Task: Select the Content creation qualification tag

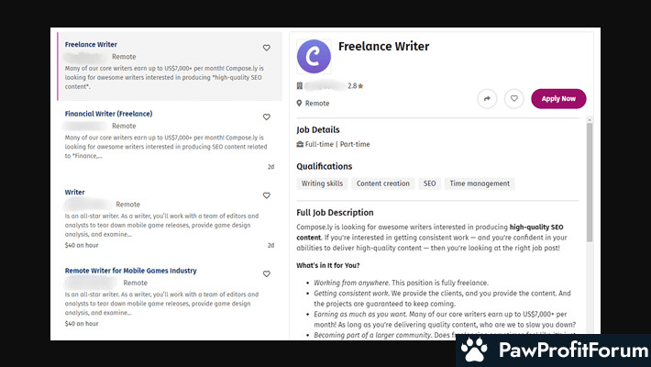Action: [x=382, y=183]
